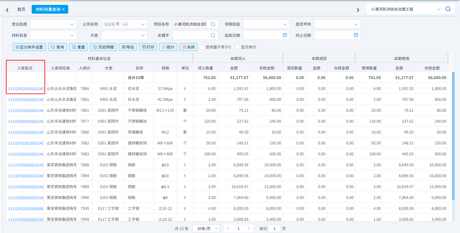Open the project selector dropdown at top right

coord(439,9)
